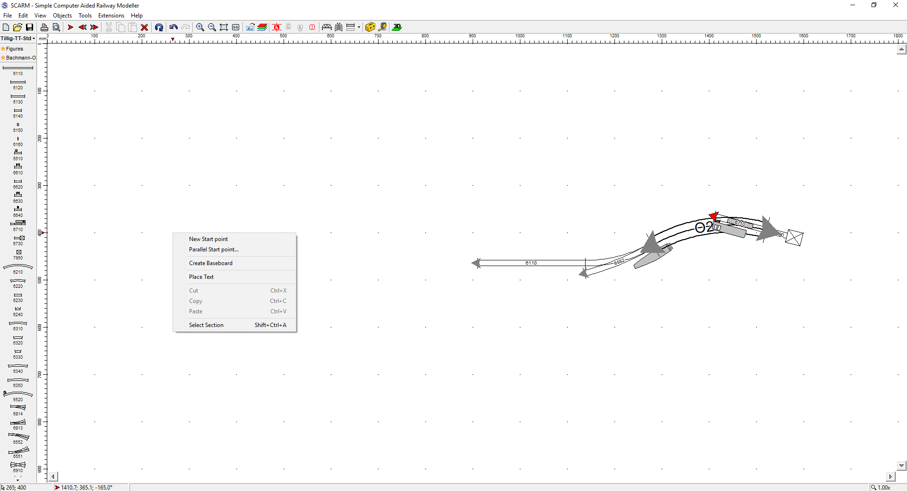Choose Select Section in context menu
Screen dimensions: 907x491
pyautogui.click(x=235, y=325)
